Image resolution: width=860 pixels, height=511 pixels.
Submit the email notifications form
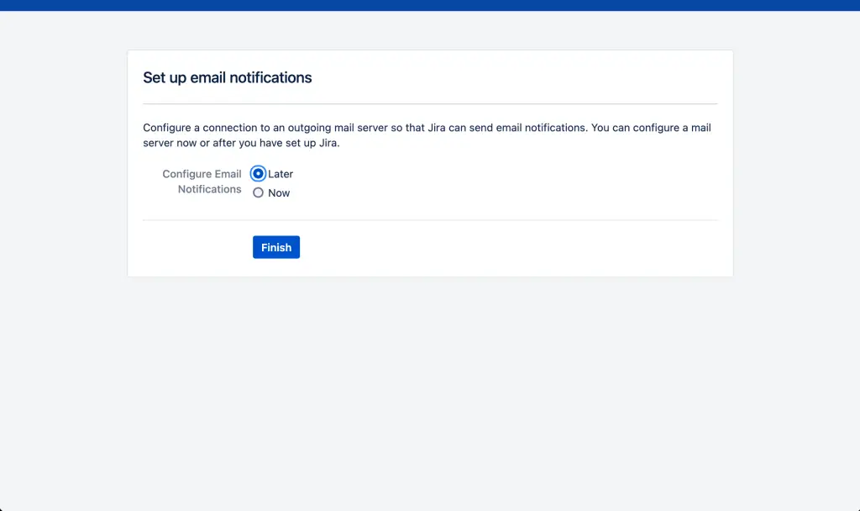click(x=275, y=246)
